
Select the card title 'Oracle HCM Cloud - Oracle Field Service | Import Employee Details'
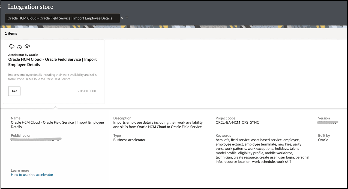pos(52,62)
